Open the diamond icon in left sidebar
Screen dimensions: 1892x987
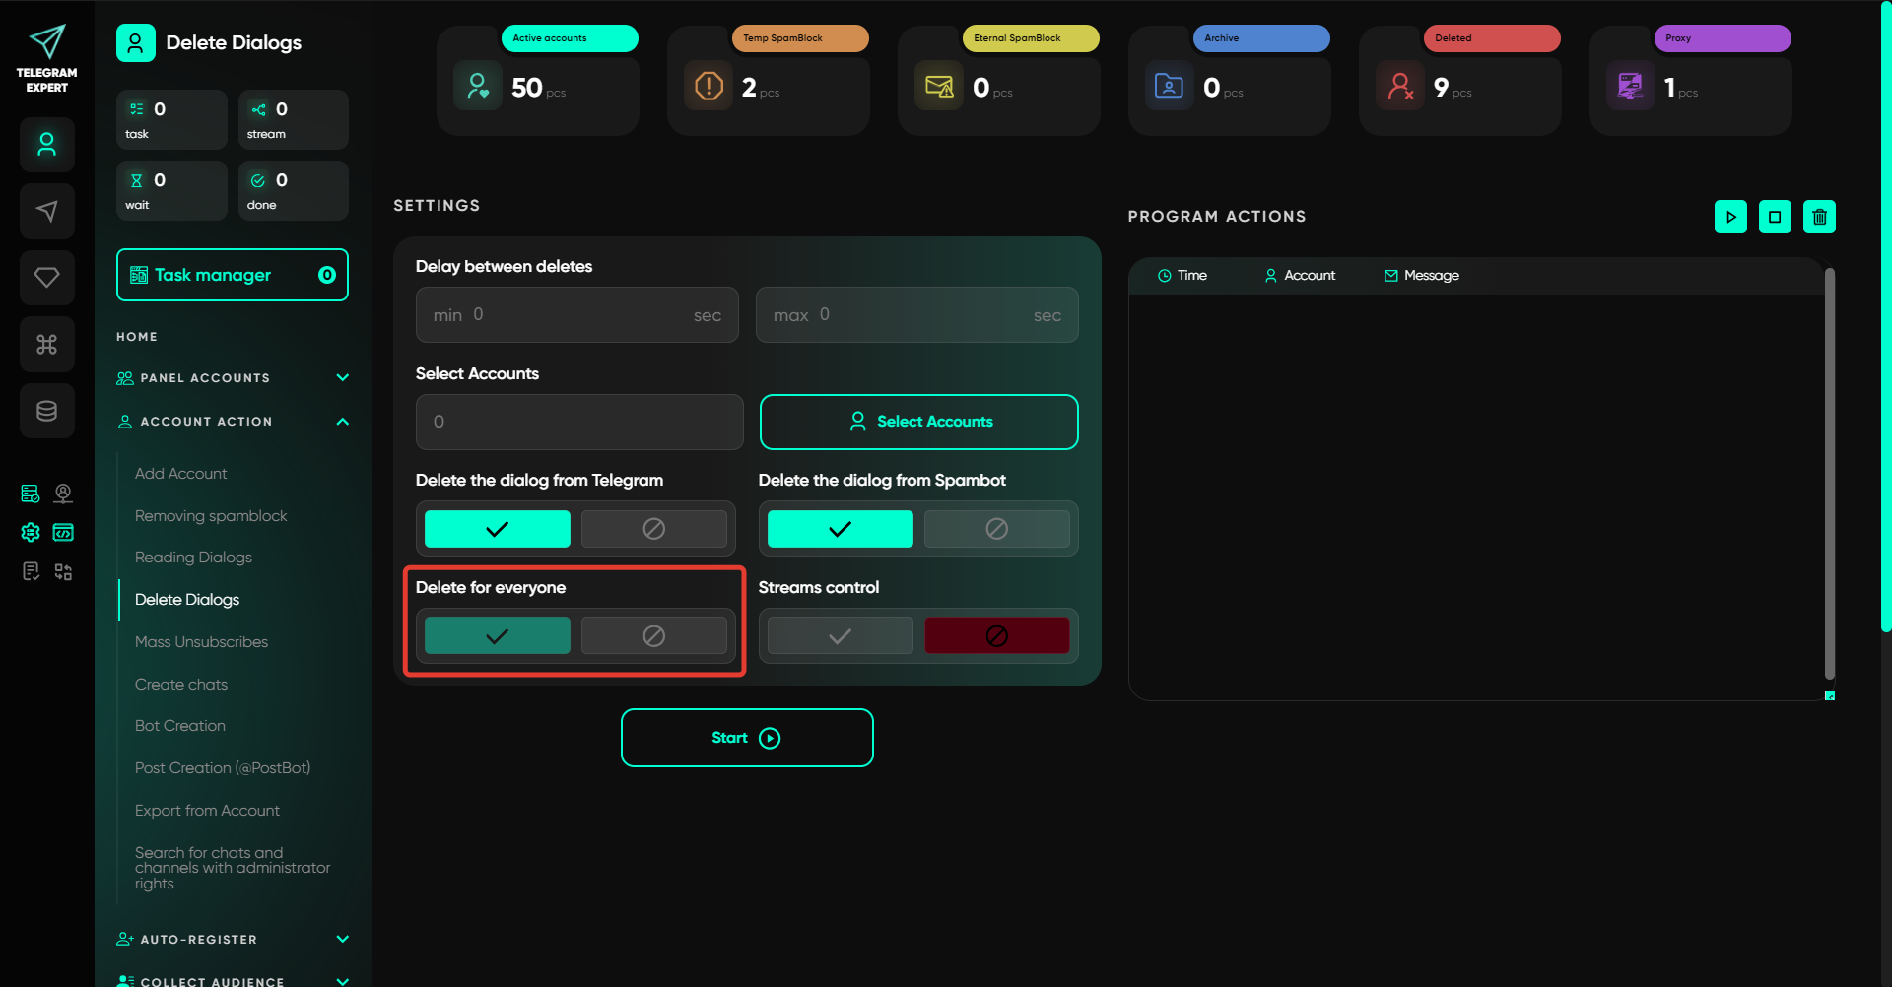tap(46, 278)
